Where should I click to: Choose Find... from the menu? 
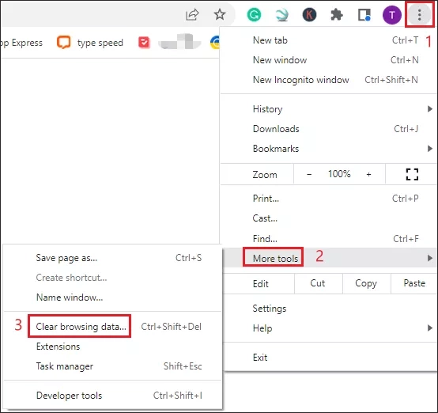pos(329,238)
